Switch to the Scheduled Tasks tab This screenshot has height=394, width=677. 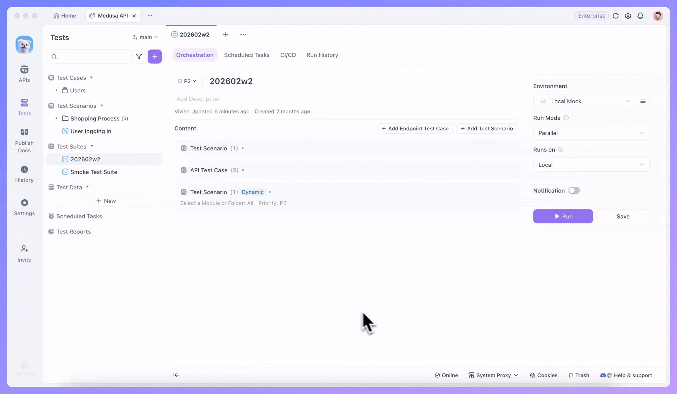247,55
